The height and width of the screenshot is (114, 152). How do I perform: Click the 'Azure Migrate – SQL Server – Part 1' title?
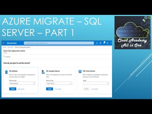(x=52, y=27)
